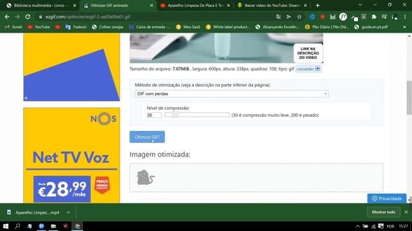
Task: Open the Pão Diário bookmark
Action: (327, 27)
